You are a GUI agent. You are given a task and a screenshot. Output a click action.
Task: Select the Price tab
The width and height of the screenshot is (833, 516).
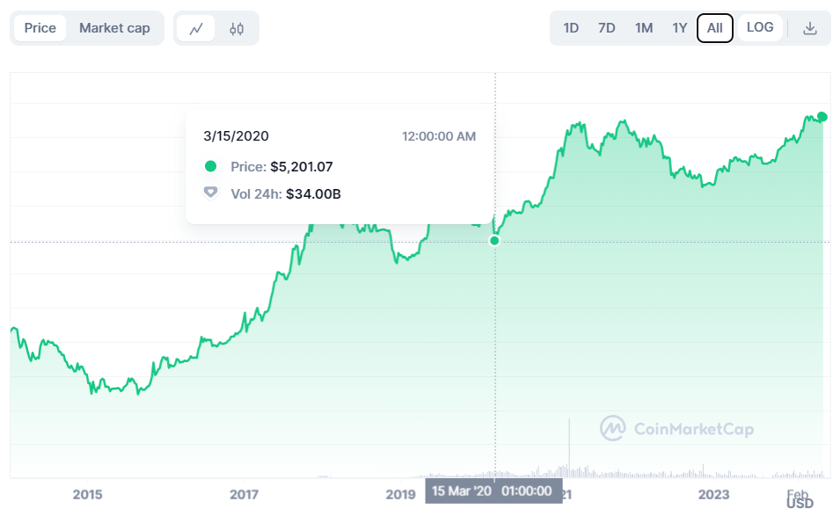pyautogui.click(x=40, y=28)
